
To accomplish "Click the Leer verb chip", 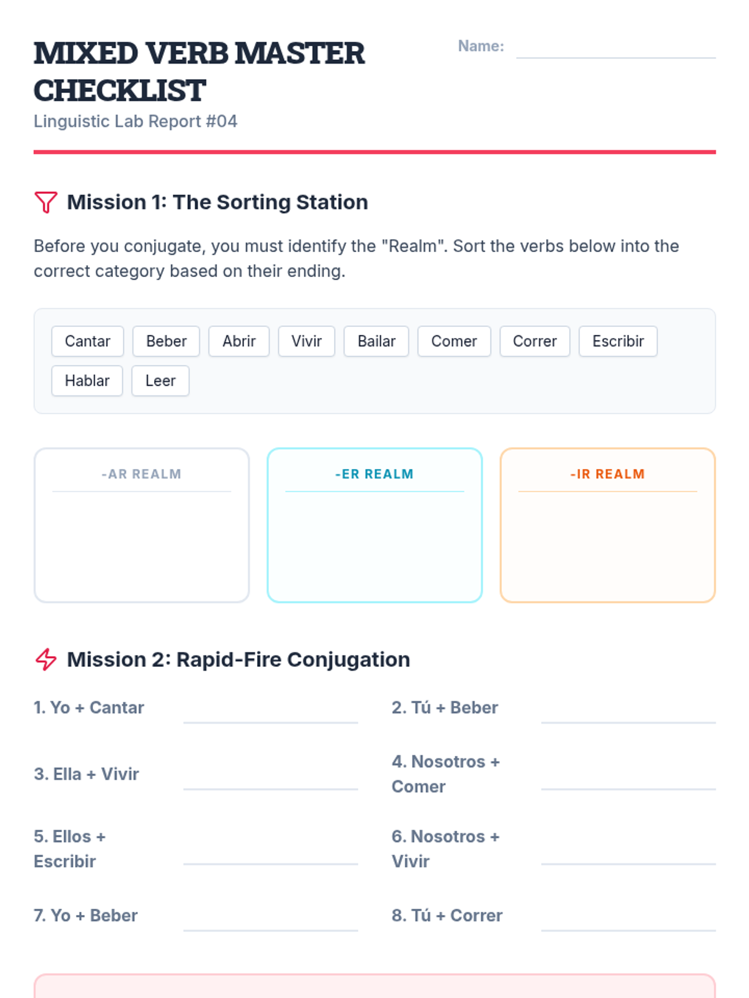I will pyautogui.click(x=160, y=380).
